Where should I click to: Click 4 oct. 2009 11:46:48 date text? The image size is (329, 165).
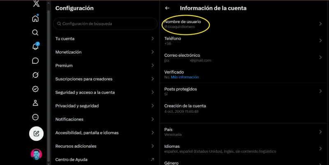(181, 112)
